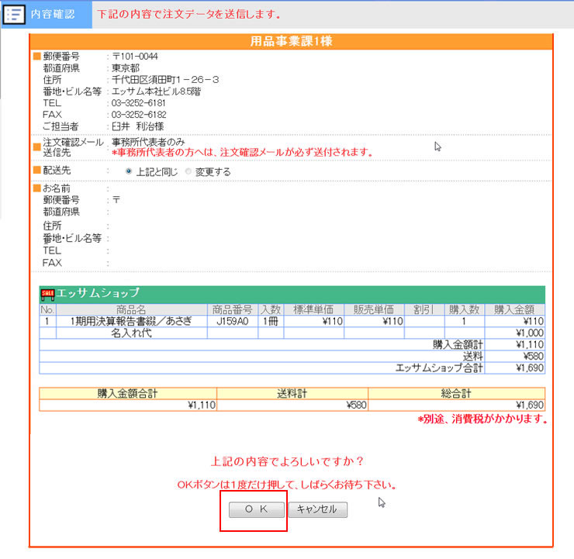Click building name エッサム本社ビル8.5階
Viewport: 574px width, 559px height.
coord(156,91)
